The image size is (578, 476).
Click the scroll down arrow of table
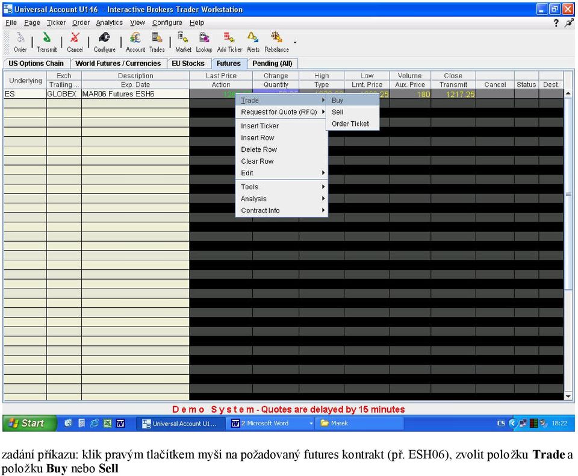[x=568, y=396]
